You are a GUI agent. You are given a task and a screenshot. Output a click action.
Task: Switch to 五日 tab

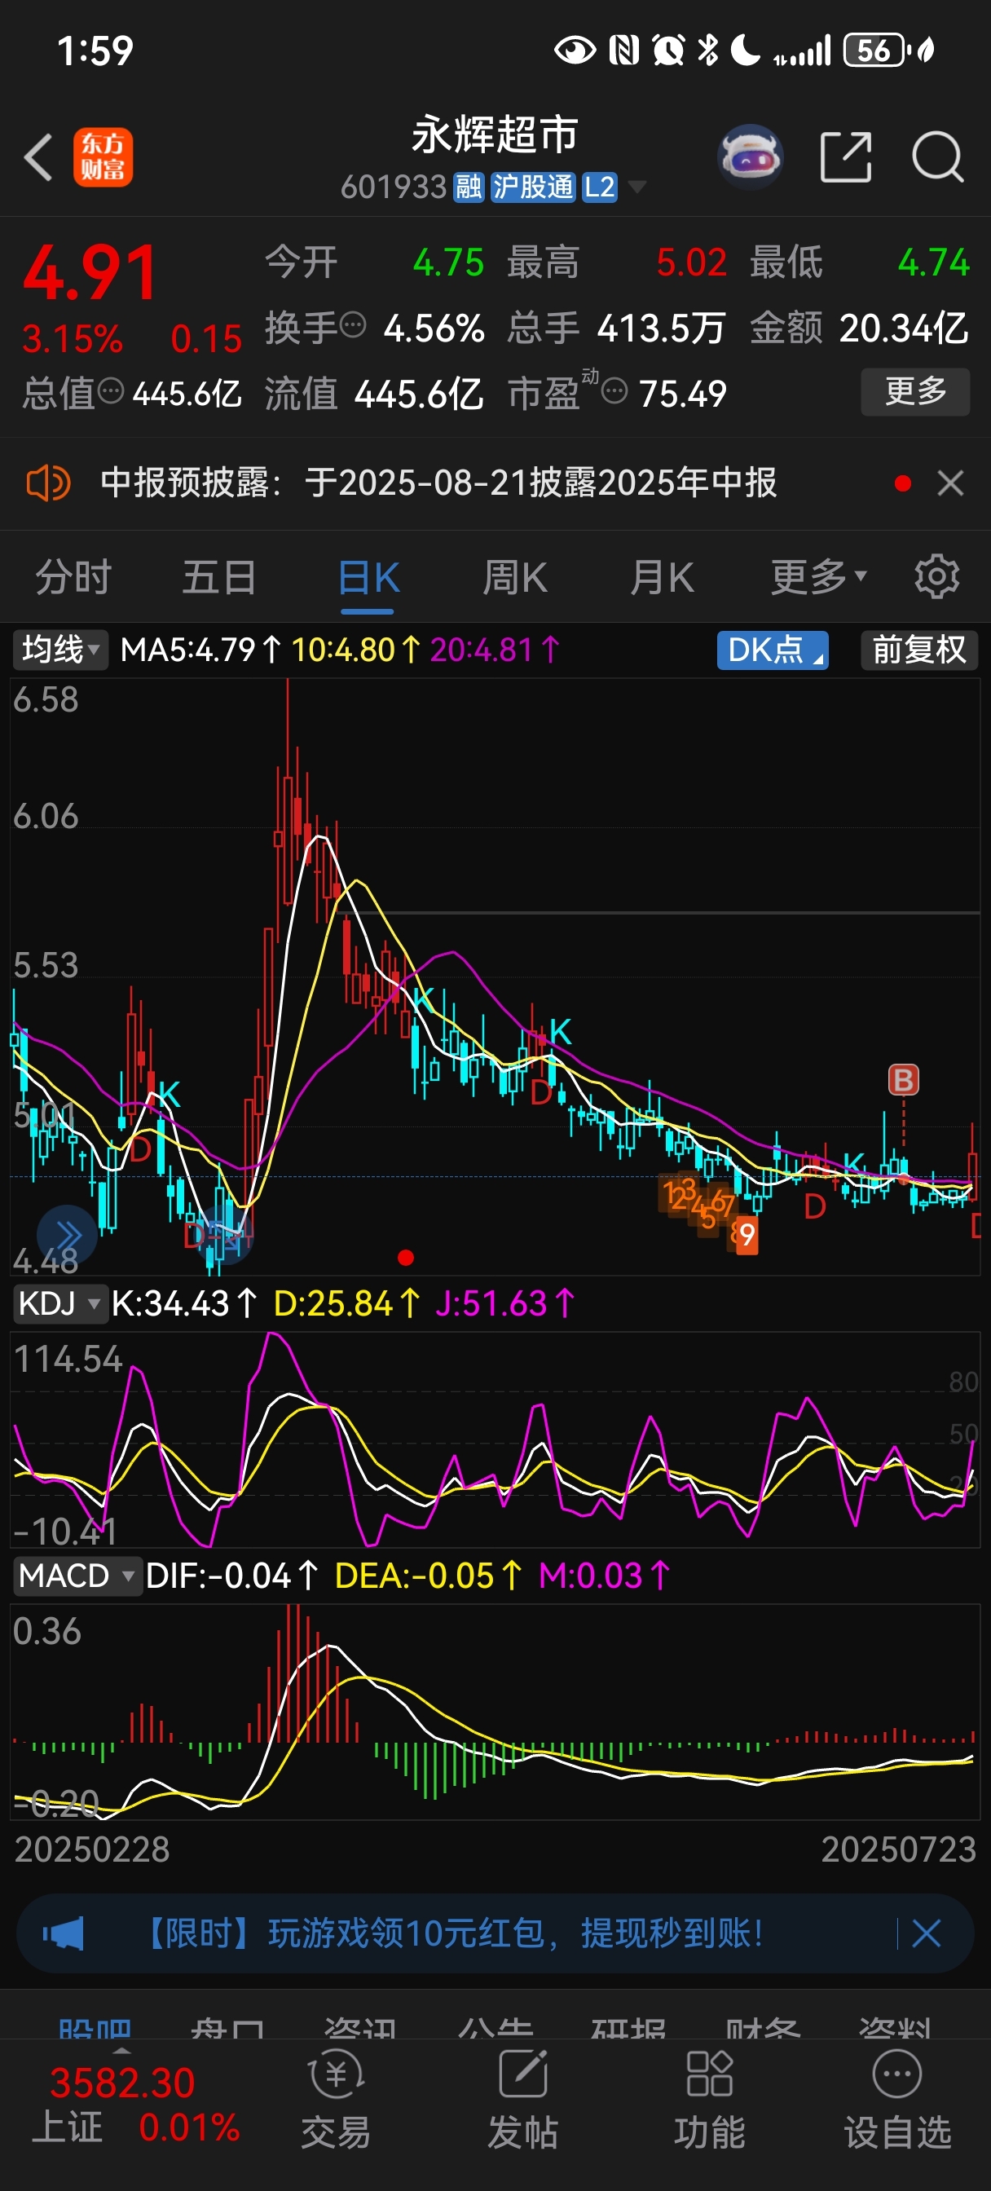coord(219,576)
